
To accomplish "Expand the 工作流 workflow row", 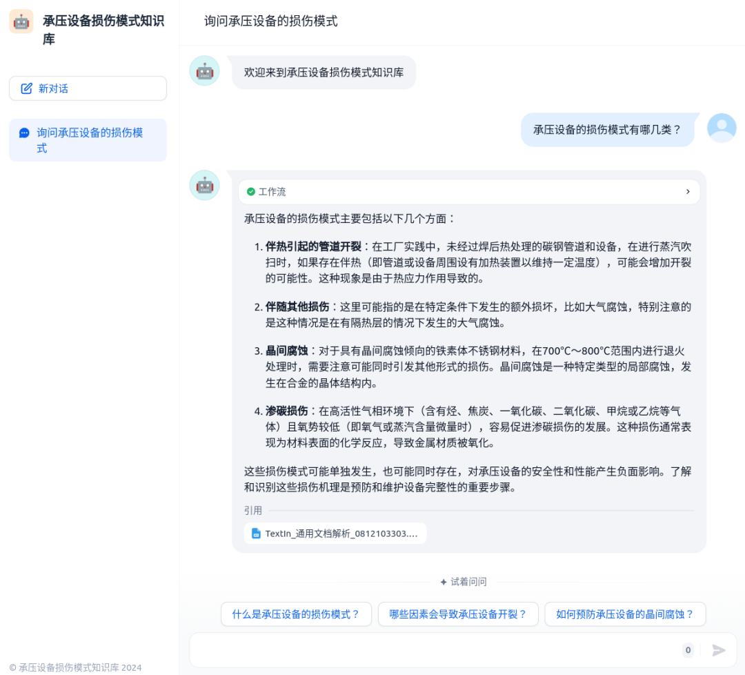I will click(x=469, y=192).
